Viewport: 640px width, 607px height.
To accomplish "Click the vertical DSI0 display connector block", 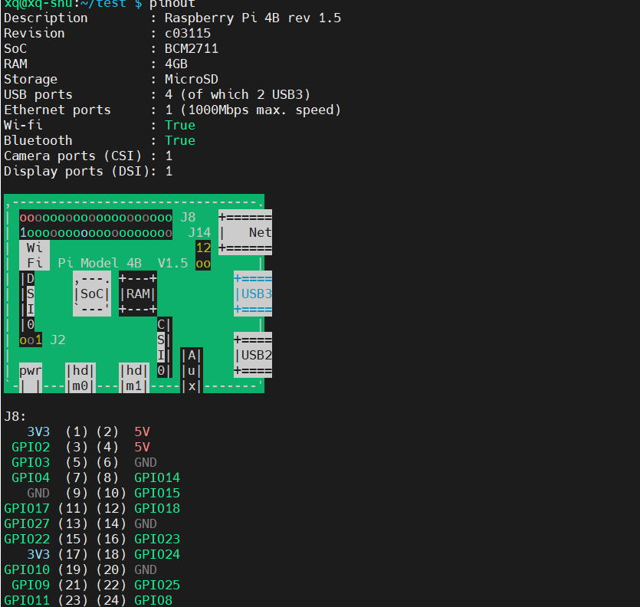I will point(28,301).
